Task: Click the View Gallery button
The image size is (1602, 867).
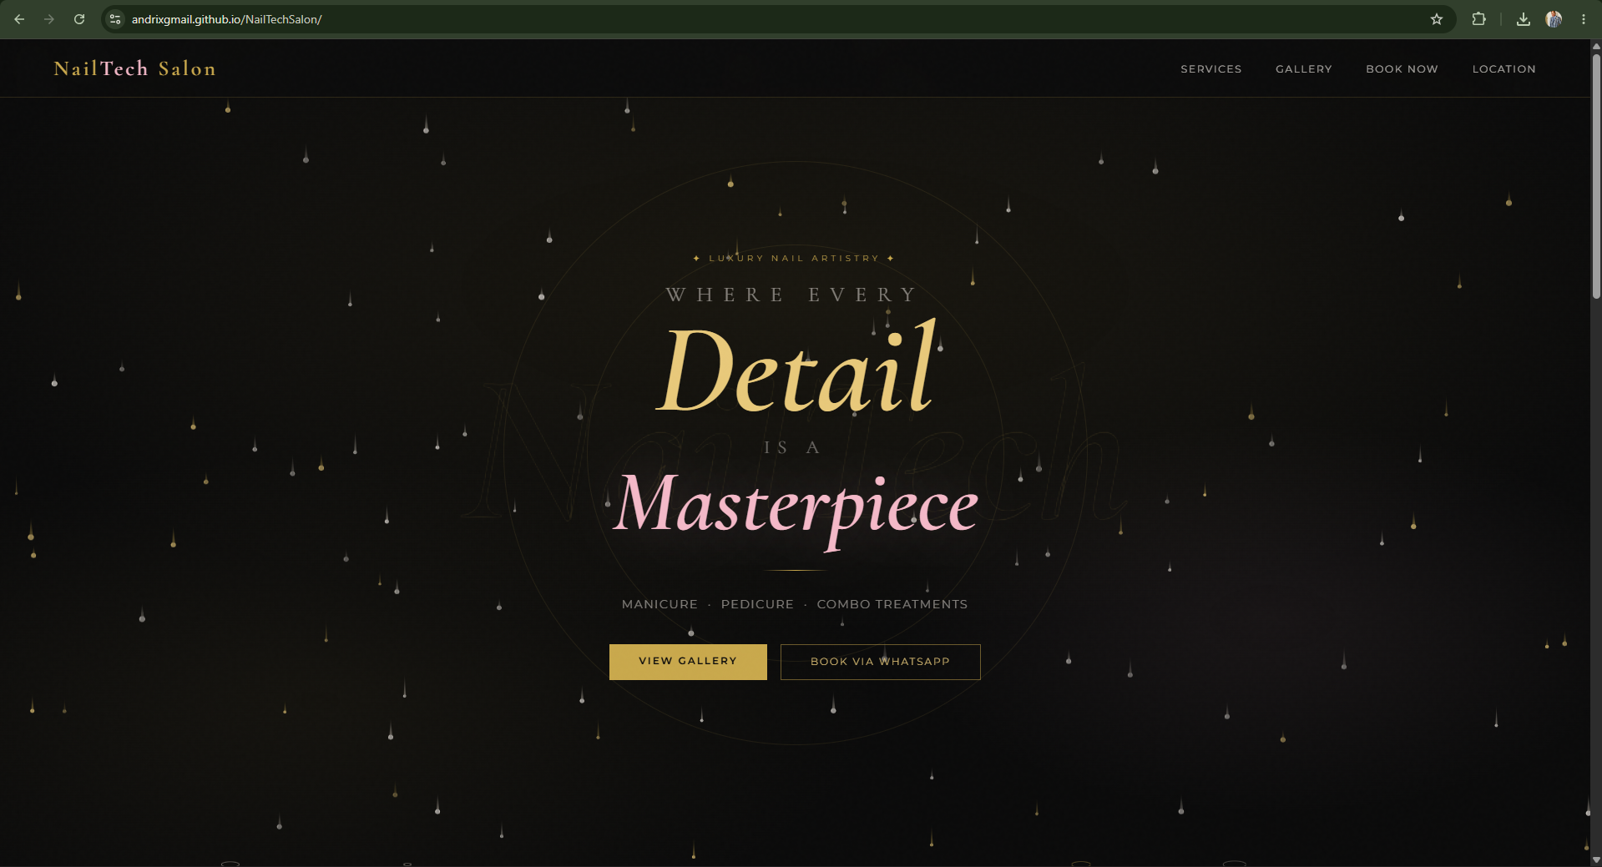Action: (x=688, y=662)
